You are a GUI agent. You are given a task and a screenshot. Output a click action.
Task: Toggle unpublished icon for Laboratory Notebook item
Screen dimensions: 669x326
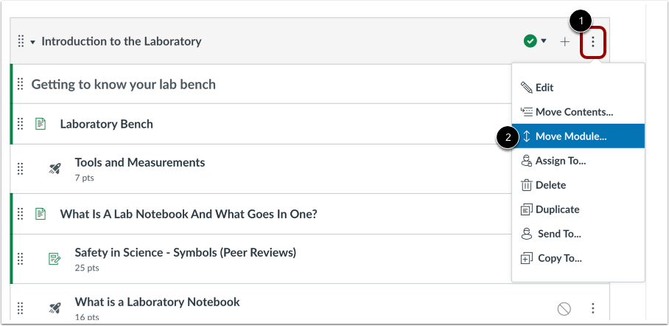(564, 308)
